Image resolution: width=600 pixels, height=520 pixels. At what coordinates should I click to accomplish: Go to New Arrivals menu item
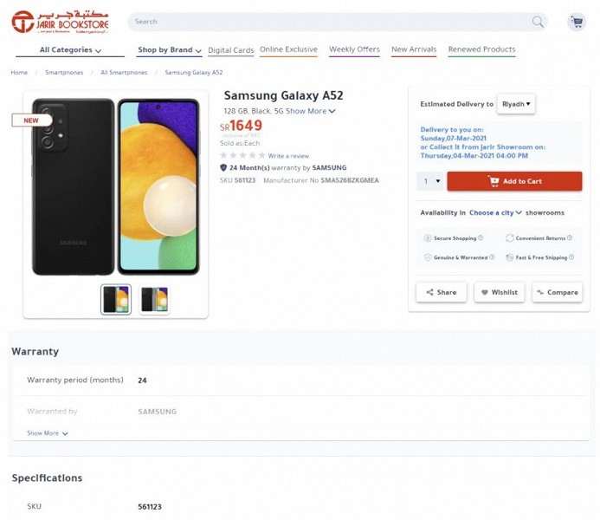(414, 49)
